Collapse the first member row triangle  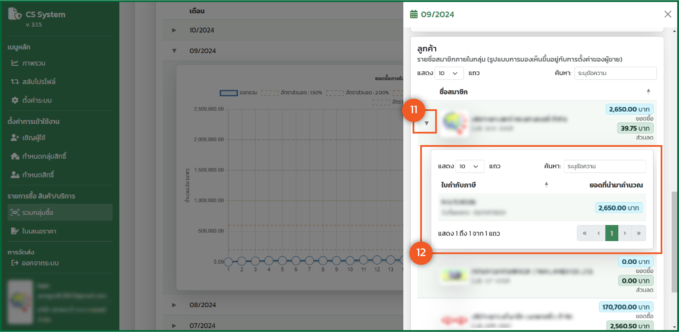point(426,123)
